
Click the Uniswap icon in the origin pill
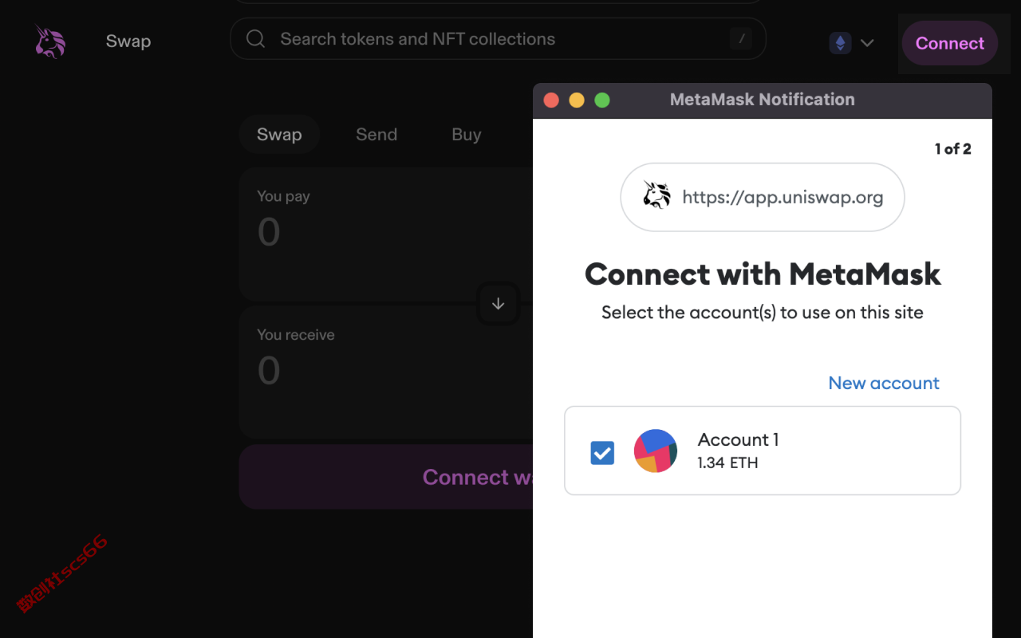coord(656,195)
